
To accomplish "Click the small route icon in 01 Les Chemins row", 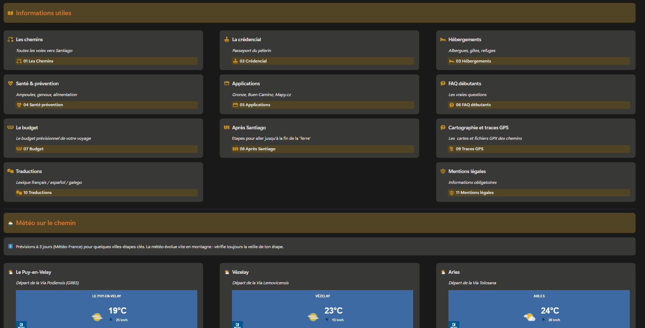I will click(19, 61).
